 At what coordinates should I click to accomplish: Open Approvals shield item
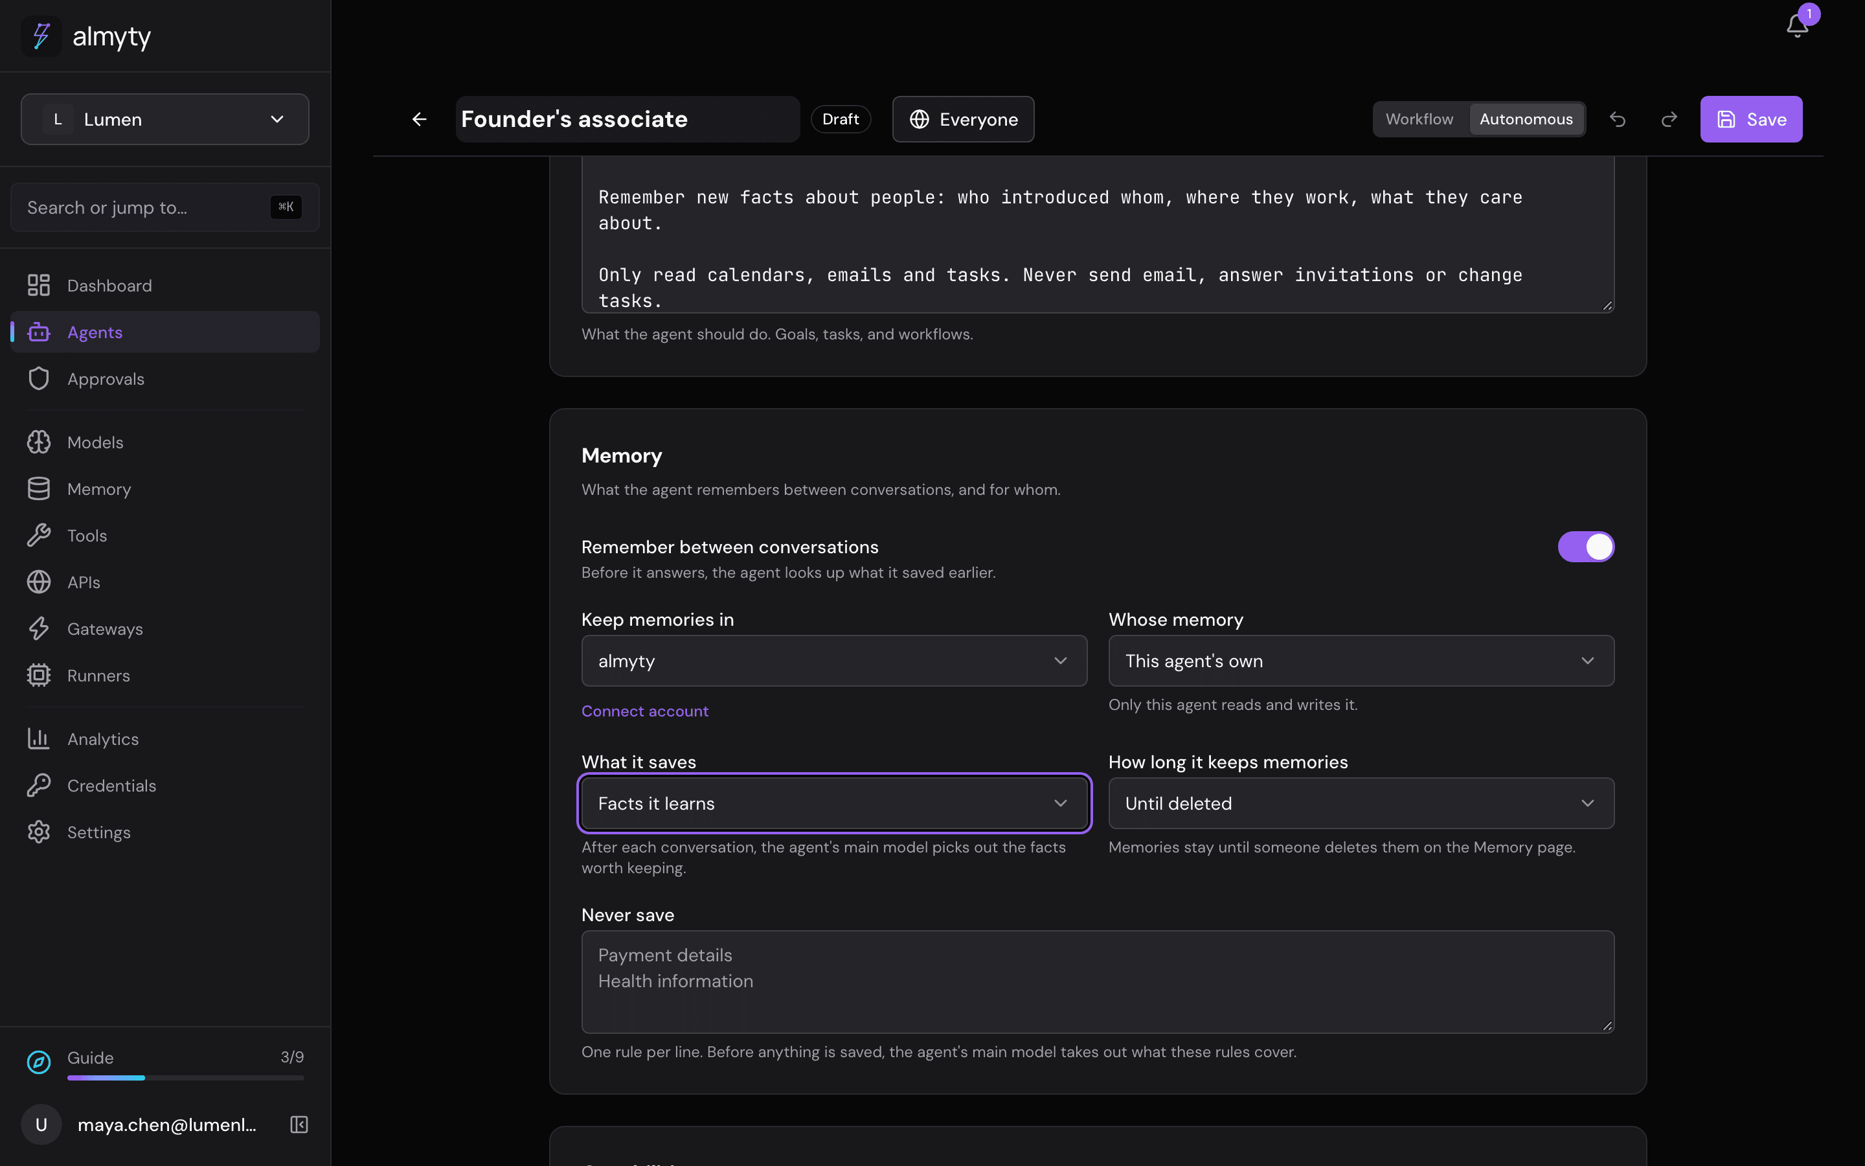point(165,379)
